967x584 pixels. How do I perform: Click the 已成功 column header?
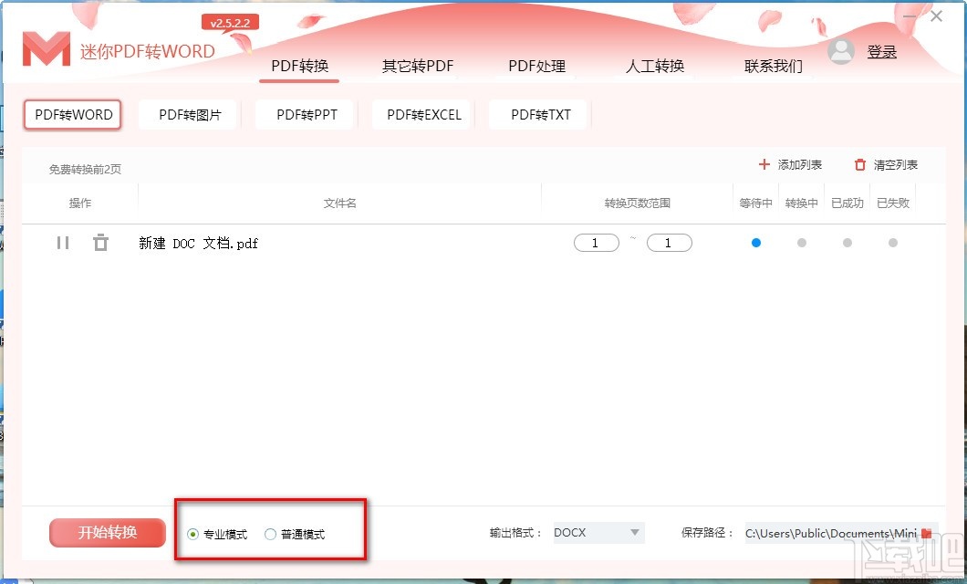tap(847, 203)
